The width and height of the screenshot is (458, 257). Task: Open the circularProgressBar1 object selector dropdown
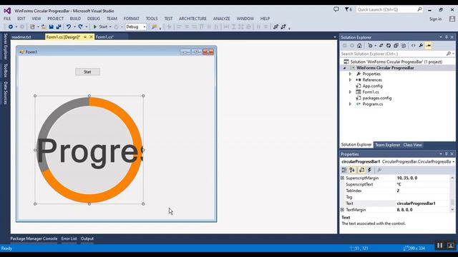453,162
